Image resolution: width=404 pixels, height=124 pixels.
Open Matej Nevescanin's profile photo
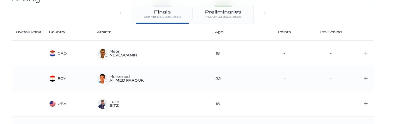[102, 53]
